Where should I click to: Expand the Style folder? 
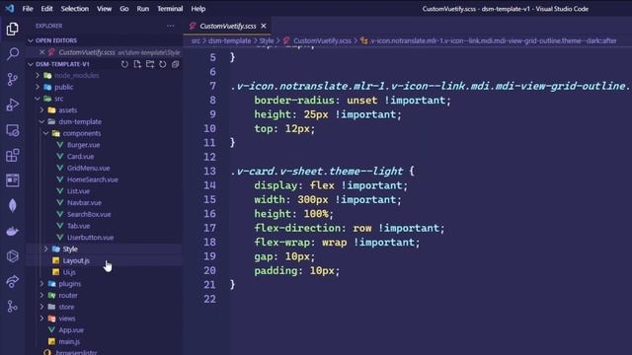click(x=46, y=249)
